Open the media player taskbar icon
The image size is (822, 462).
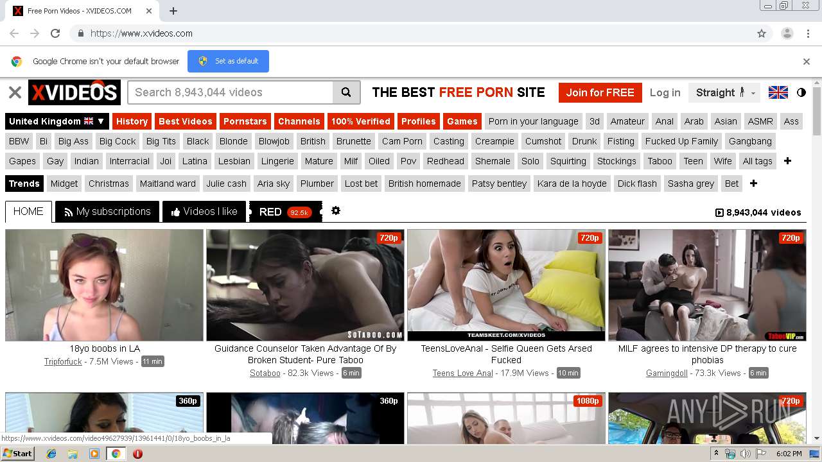coord(94,454)
